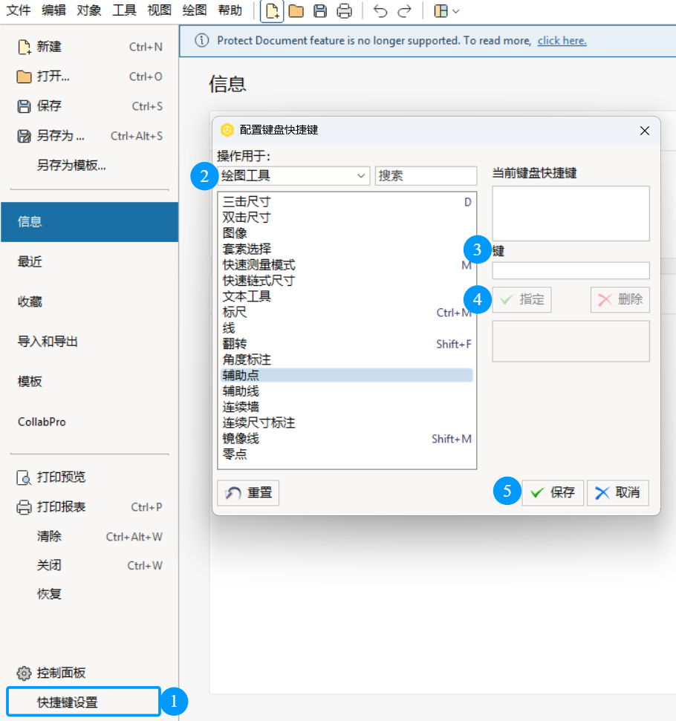The width and height of the screenshot is (676, 721).
Task: Select 翻转 in the action list
Action: pos(347,344)
